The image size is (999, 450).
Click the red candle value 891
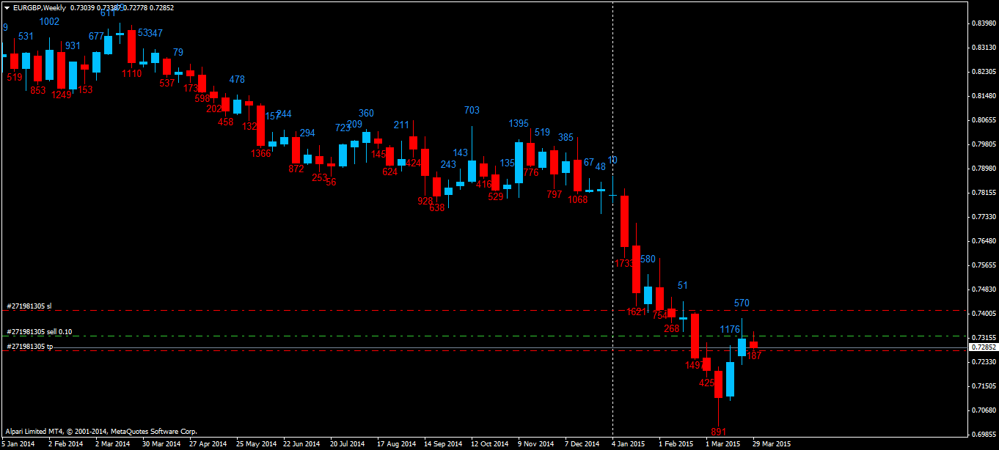(x=718, y=432)
